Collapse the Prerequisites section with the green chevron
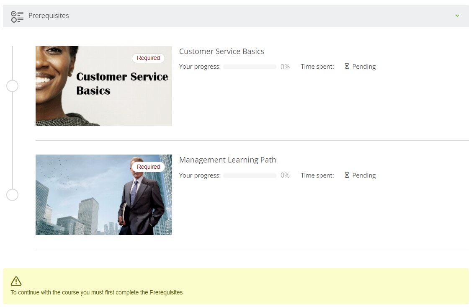This screenshot has height=307, width=471. click(457, 15)
